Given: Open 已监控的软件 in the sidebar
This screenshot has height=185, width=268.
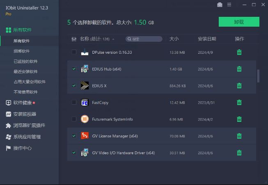Looking at the screenshot, I should pos(25,62).
